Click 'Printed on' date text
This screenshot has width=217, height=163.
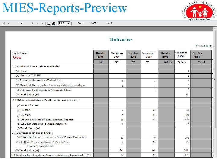[204, 46]
